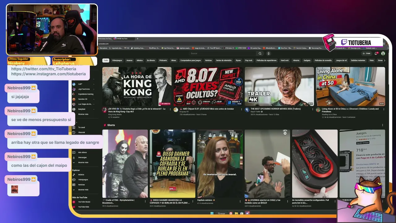Image resolution: width=396 pixels, height=223 pixels.
Task: Switch to the YouTube browser tab
Action: pos(124,39)
